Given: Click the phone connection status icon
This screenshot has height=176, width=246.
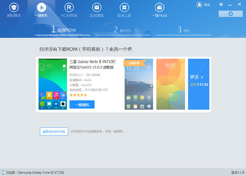Looking at the screenshot, I should coord(4,172).
